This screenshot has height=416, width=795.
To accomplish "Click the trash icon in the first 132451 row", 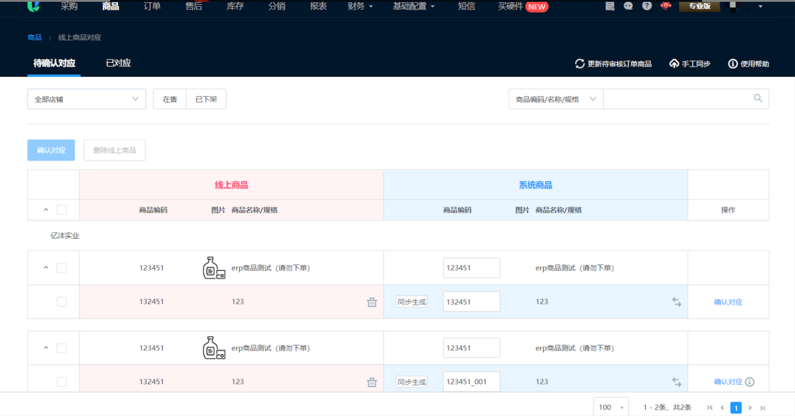I will [372, 302].
